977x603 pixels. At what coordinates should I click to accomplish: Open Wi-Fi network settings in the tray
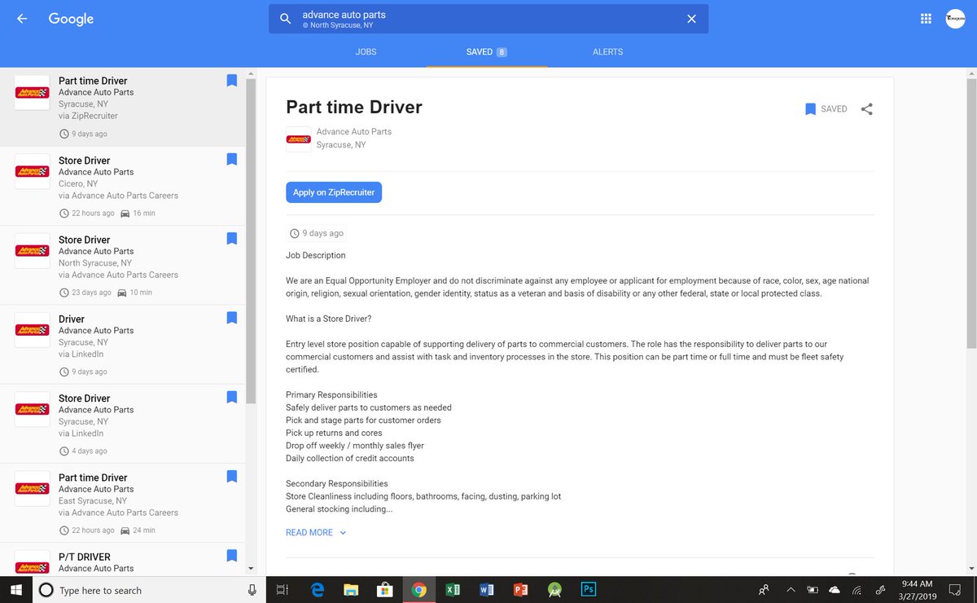(857, 590)
